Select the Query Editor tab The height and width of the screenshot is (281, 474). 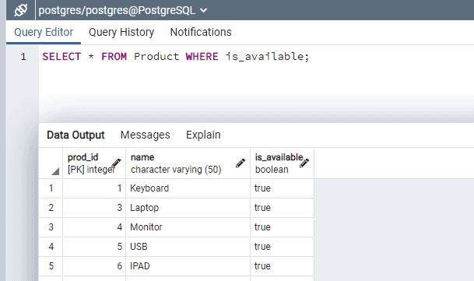pyautogui.click(x=44, y=32)
